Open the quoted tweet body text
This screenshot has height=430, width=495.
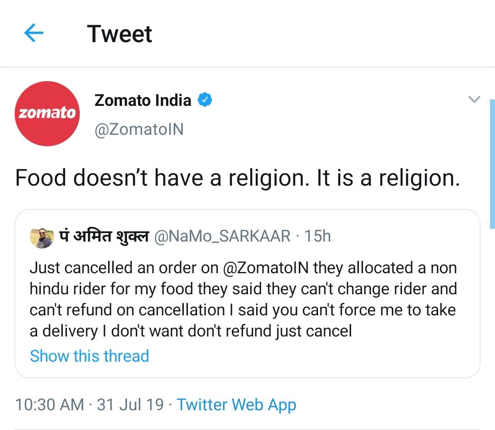pos(243,299)
